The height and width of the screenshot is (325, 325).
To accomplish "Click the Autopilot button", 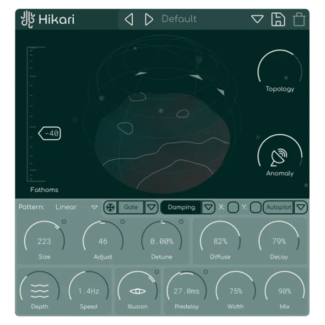I will 278,207.
